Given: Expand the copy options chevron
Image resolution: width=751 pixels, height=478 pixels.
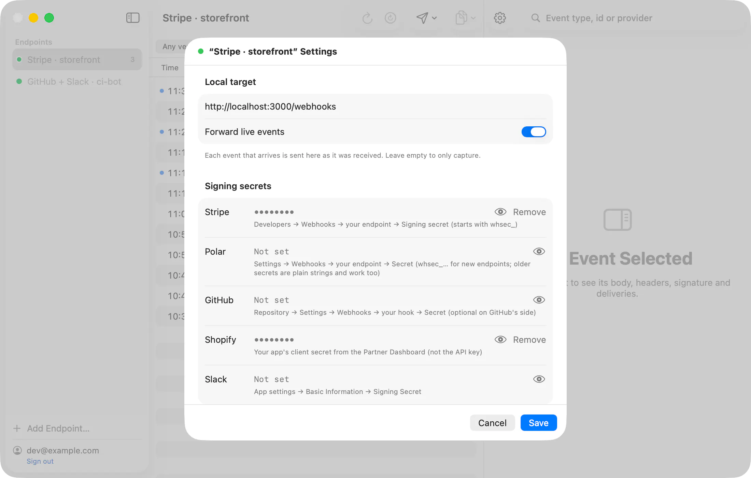Looking at the screenshot, I should [x=473, y=18].
